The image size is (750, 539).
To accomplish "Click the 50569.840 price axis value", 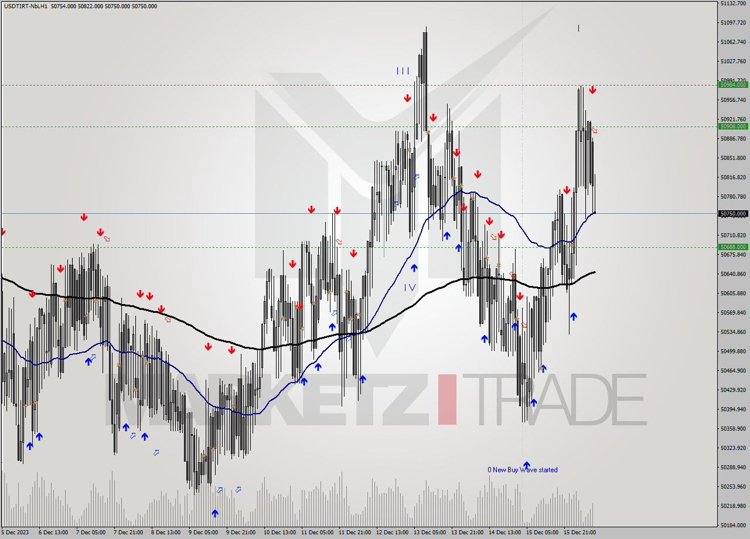I will tap(734, 313).
